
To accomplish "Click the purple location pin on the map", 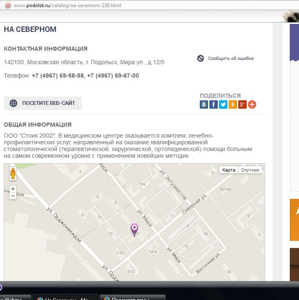I will (134, 229).
